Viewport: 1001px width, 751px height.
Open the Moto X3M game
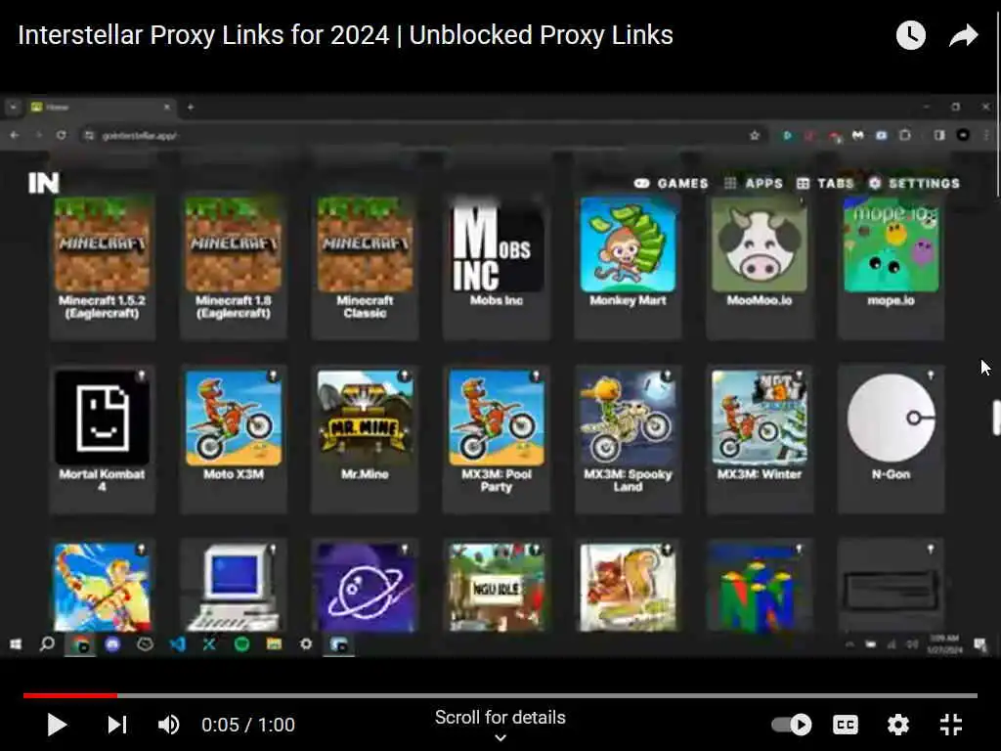point(234,439)
